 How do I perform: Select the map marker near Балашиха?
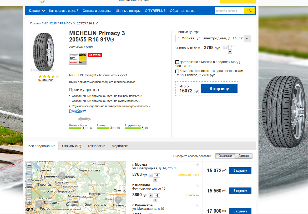pyautogui.click(x=39, y=204)
